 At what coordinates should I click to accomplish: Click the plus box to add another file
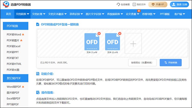click(133, 43)
